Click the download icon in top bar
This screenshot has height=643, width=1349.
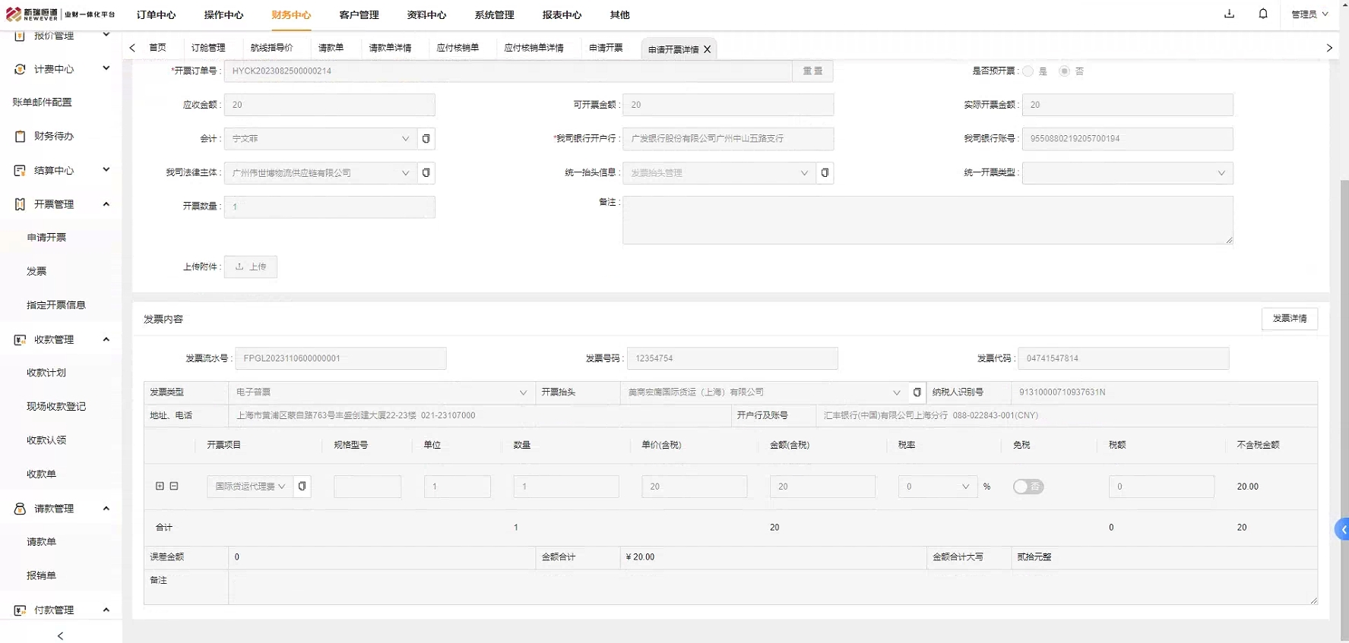(1229, 14)
